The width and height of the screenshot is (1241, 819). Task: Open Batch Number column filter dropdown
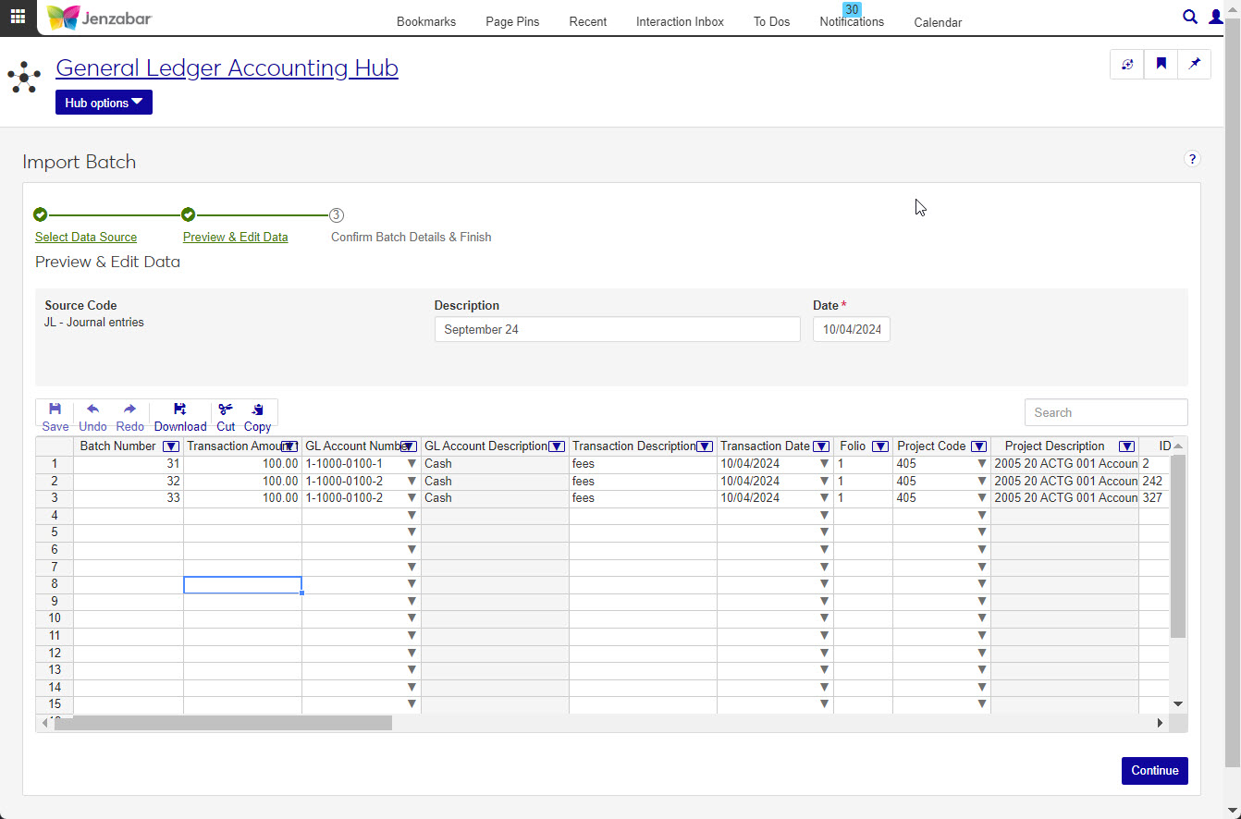tap(170, 446)
